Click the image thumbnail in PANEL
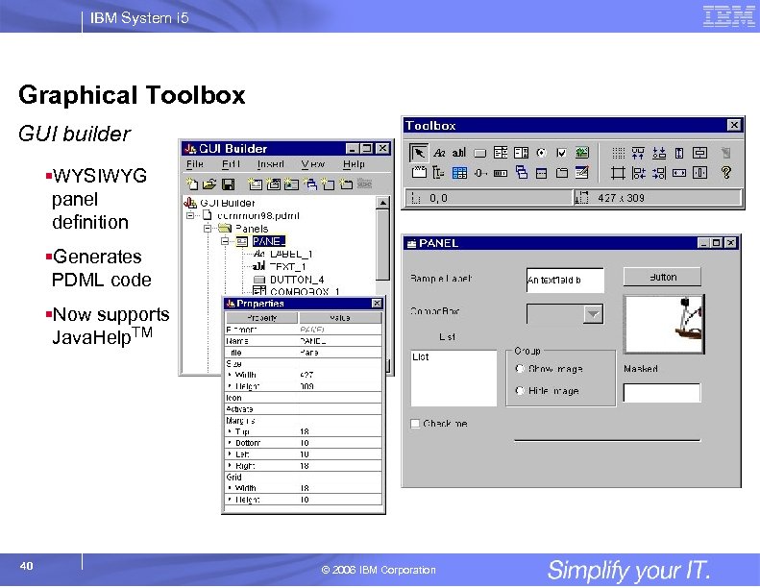The width and height of the screenshot is (760, 588). (664, 325)
